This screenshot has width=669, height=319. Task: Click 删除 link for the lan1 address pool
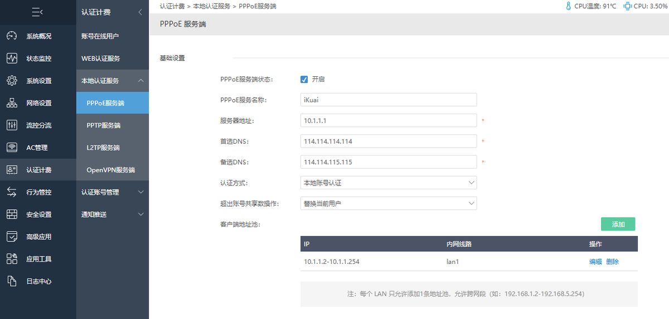(612, 262)
